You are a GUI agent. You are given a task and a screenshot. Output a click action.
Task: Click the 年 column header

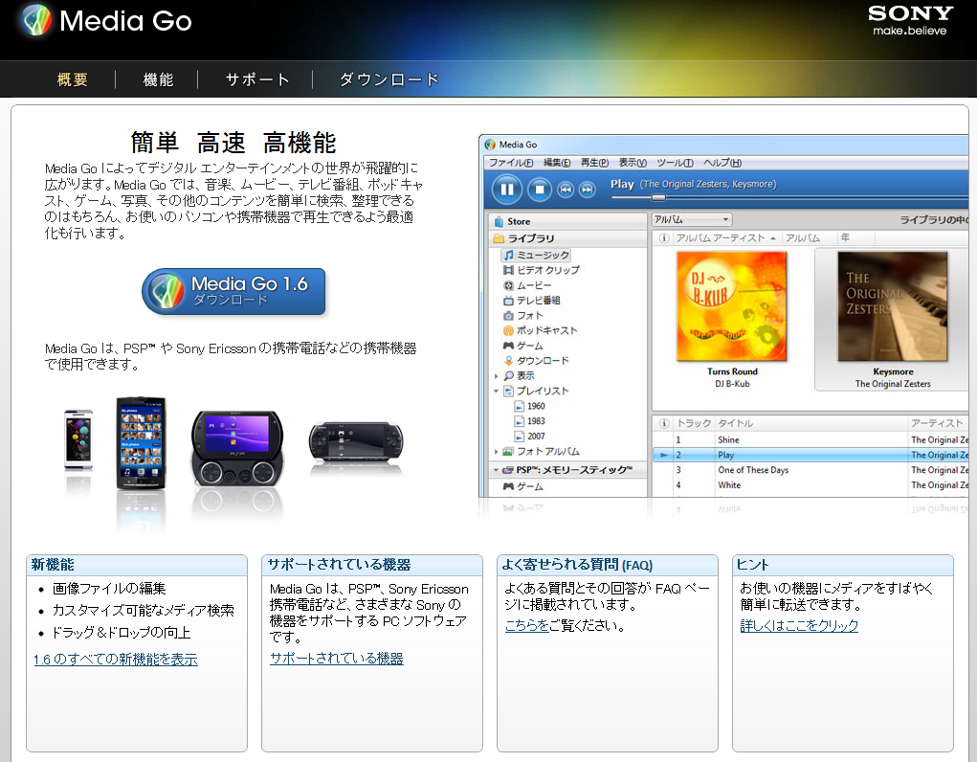click(x=846, y=237)
